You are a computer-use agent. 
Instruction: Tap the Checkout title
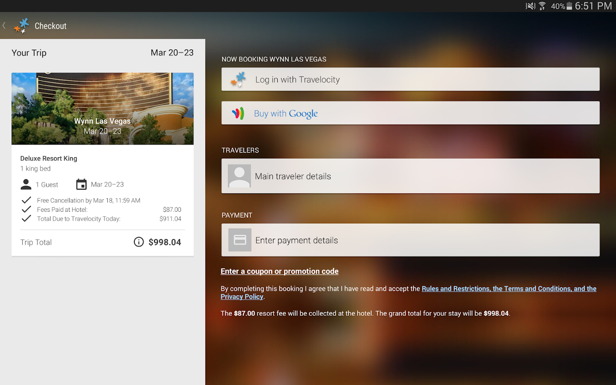[50, 26]
